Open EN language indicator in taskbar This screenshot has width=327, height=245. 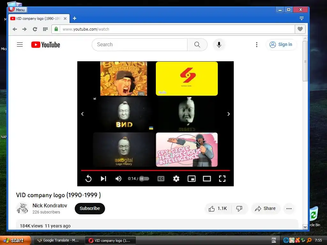pyautogui.click(x=274, y=240)
